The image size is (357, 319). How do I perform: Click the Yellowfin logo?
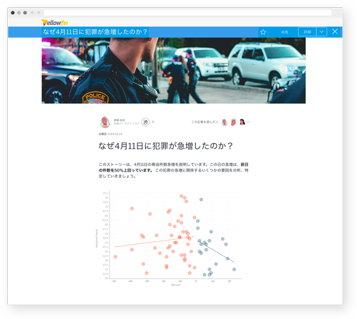(54, 23)
